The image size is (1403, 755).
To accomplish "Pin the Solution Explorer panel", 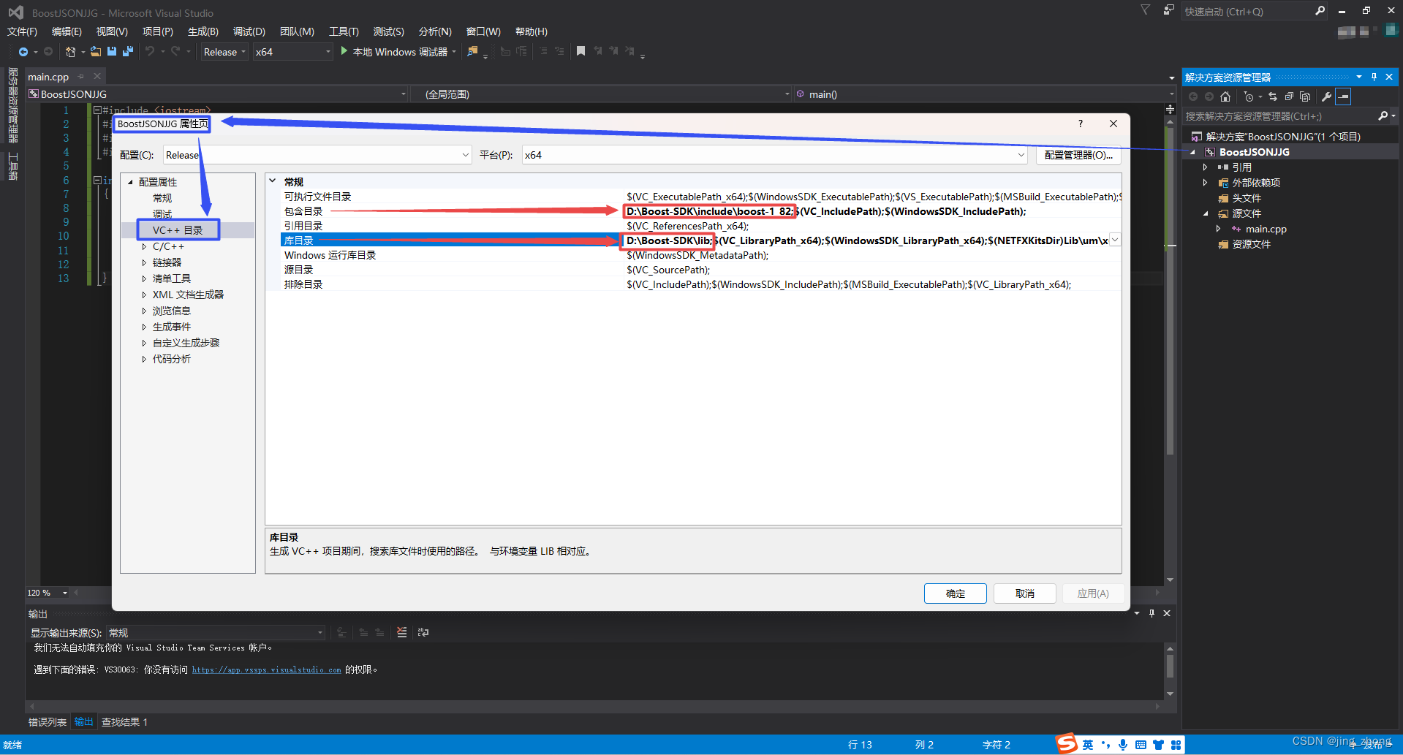I will click(1373, 76).
